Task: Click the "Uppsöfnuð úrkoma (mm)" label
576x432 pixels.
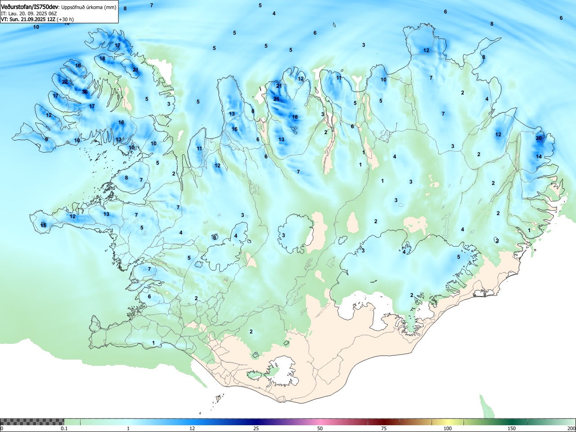Action: [x=89, y=8]
